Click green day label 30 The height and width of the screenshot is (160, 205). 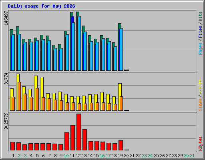[186, 156]
